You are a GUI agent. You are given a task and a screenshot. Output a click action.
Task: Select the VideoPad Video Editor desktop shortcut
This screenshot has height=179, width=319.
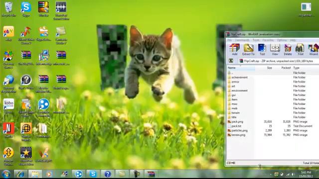(26, 156)
